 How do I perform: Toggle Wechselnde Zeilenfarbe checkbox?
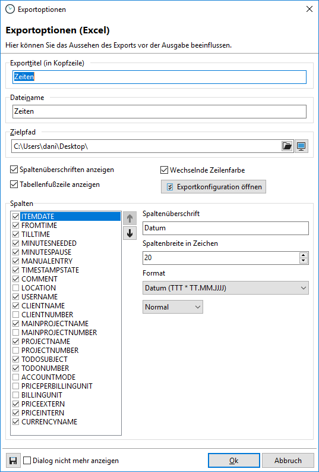click(x=164, y=170)
